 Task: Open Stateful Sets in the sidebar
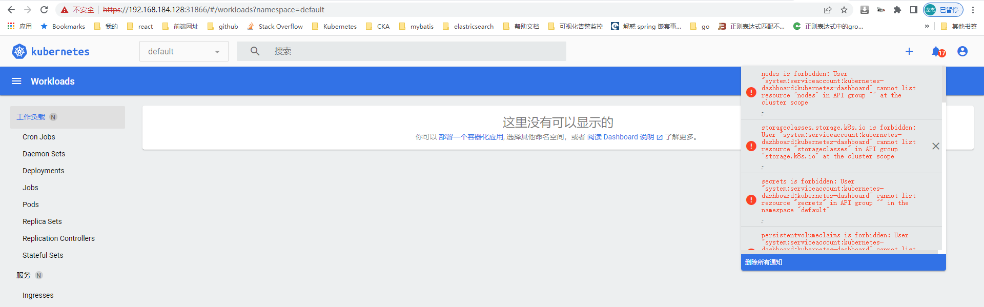43,255
